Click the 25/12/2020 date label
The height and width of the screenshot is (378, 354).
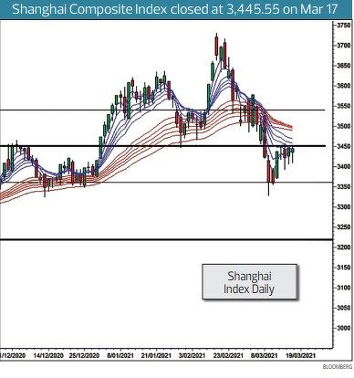tap(84, 355)
